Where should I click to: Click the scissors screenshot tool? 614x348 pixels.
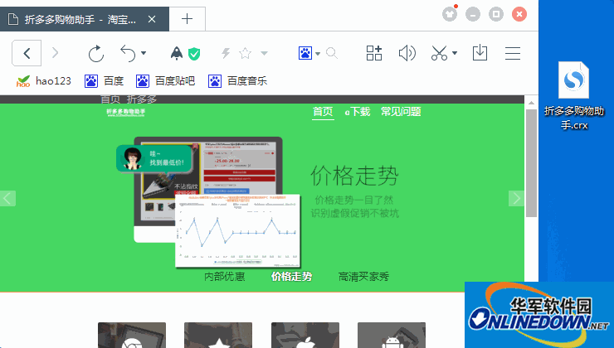[x=440, y=53]
